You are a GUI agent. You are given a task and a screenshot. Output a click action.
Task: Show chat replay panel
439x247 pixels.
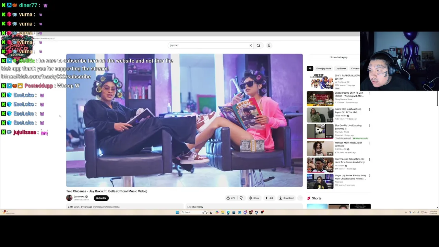point(339,57)
